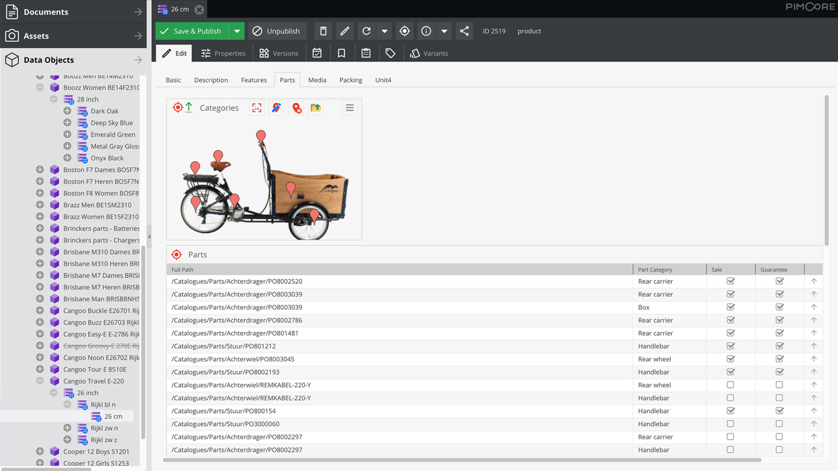Click the horizontal scrollbar under Parts table
The image size is (838, 471).
pyautogui.click(x=462, y=460)
